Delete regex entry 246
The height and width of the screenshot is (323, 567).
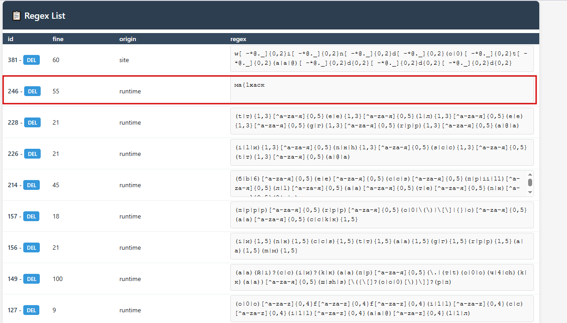[32, 91]
